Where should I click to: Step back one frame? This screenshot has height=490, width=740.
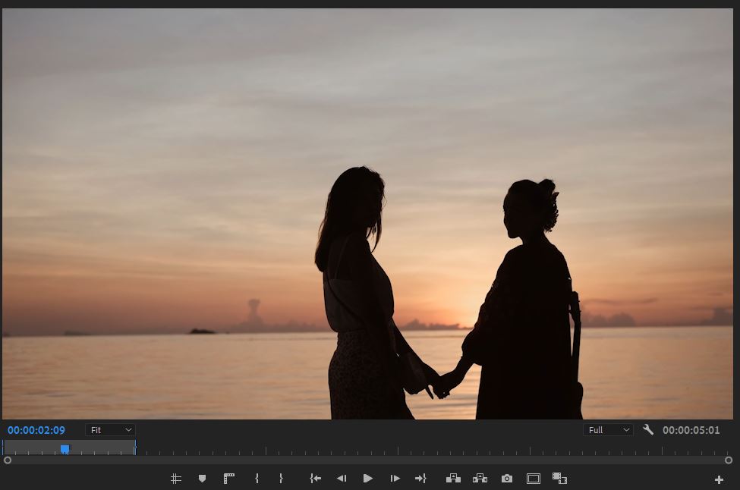click(x=342, y=479)
